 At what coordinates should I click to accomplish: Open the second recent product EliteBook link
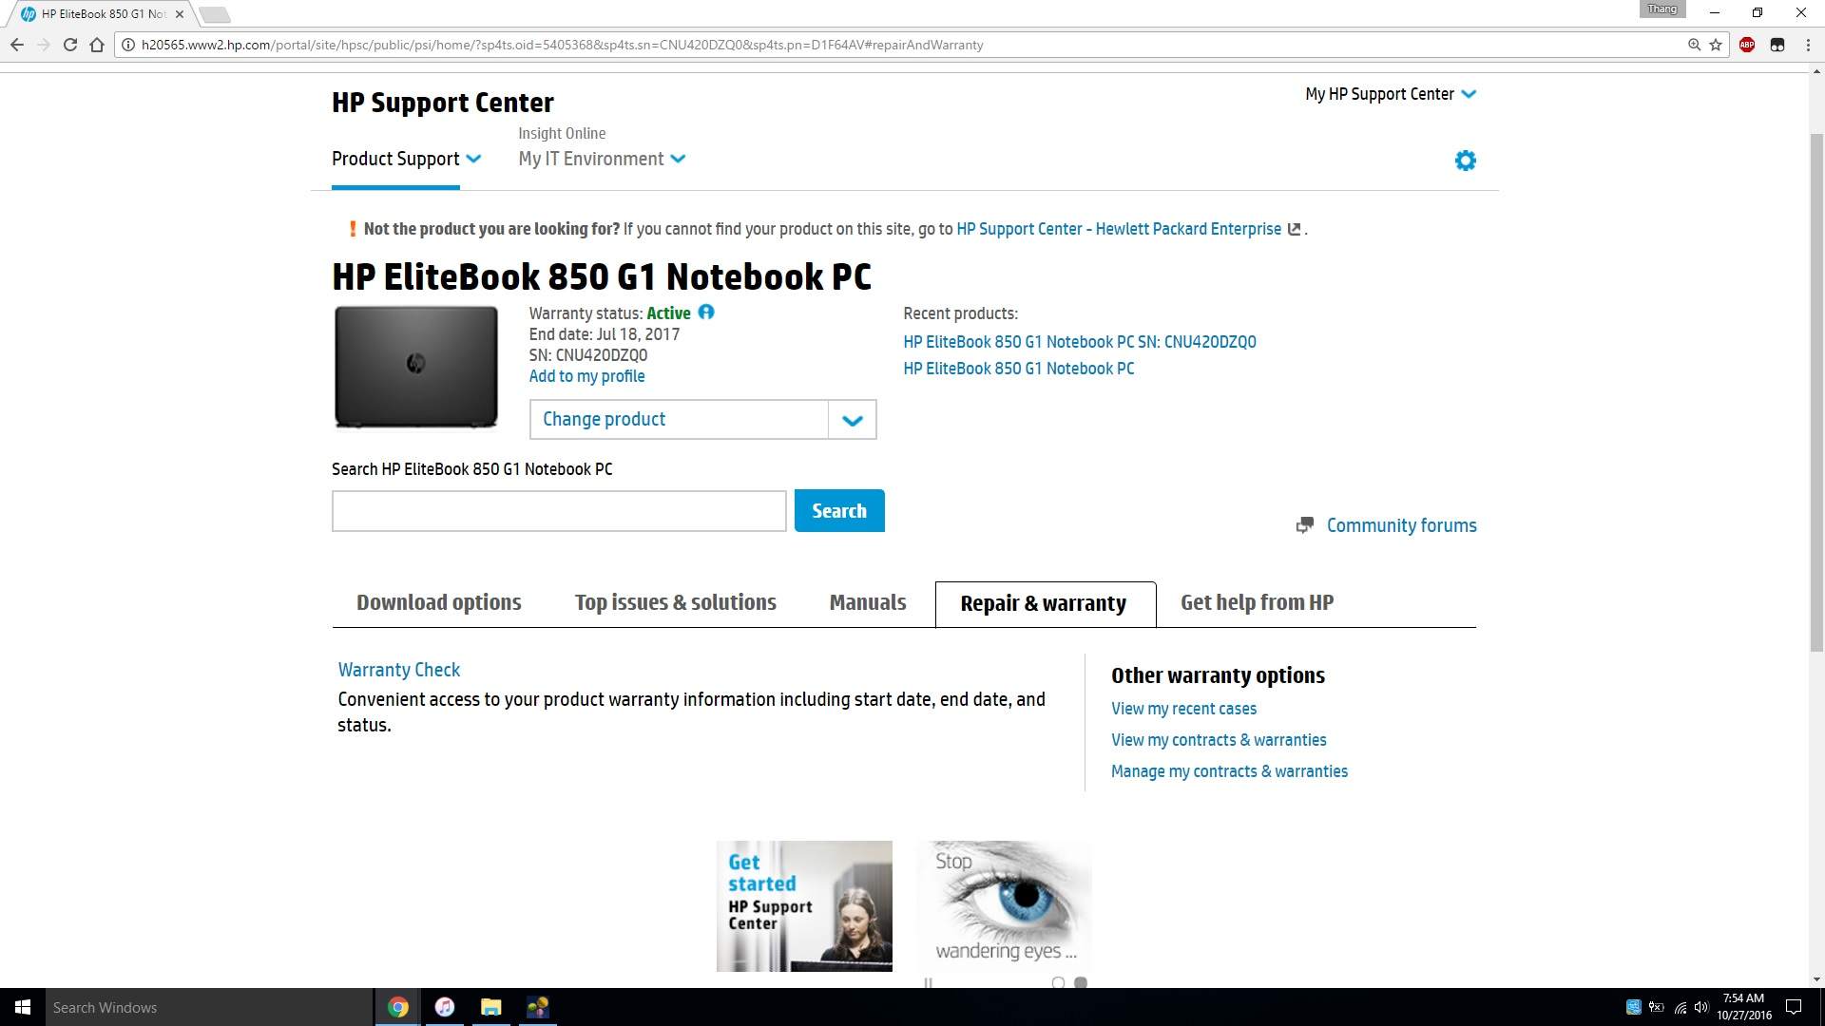[1019, 369]
